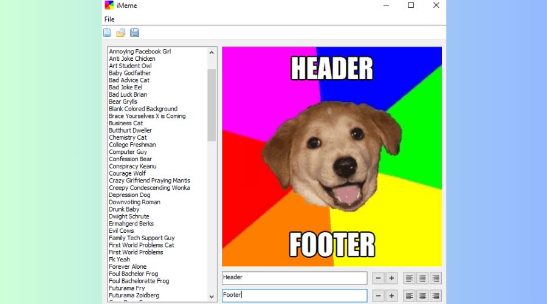Decrease header font size with minus button
Screen dimensions: 547x304
click(378, 278)
